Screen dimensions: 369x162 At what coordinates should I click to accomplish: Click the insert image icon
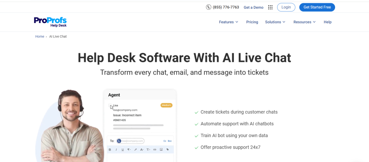tap(161, 149)
